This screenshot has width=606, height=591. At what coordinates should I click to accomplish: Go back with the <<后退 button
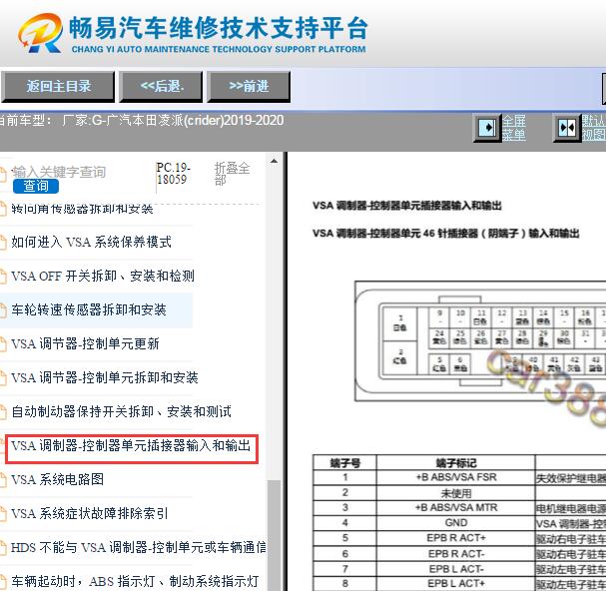[x=162, y=86]
